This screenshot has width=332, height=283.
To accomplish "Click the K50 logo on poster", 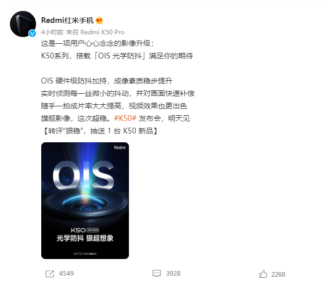I will pos(78,230).
